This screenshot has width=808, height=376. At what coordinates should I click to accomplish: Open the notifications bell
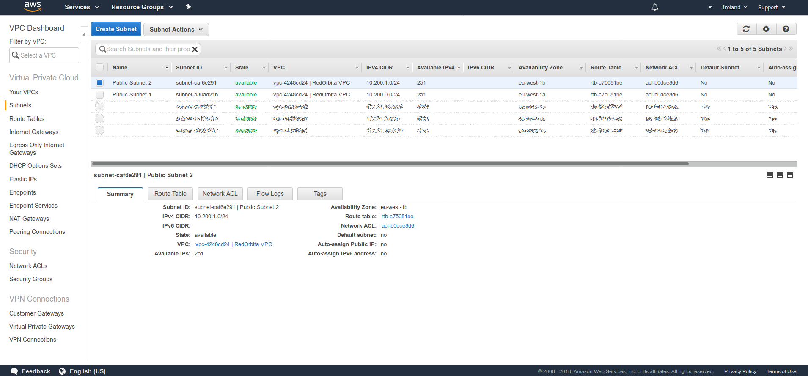click(x=654, y=7)
